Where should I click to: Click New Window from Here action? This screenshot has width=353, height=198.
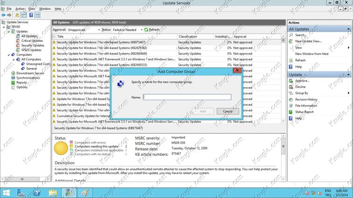[x=312, y=54]
